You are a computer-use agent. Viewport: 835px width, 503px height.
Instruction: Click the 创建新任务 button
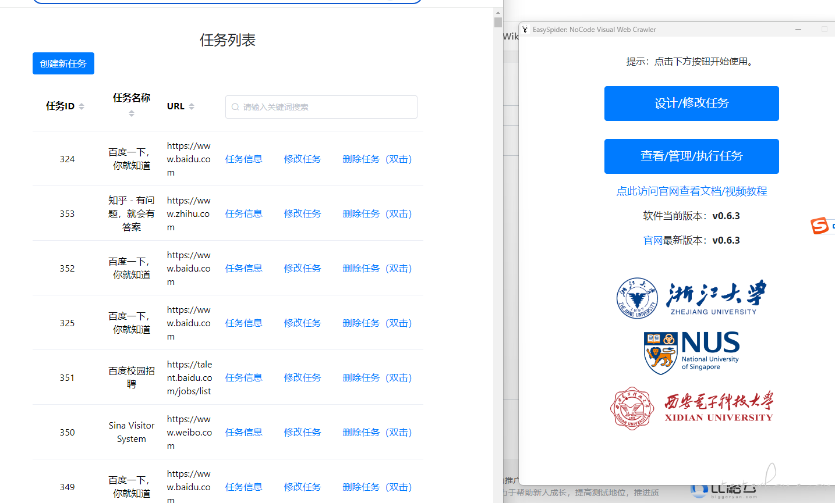[63, 63]
